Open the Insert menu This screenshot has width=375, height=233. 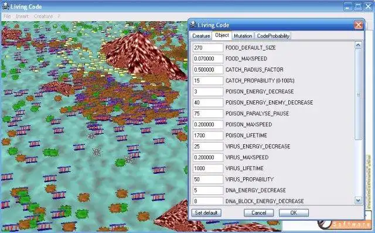[22, 16]
